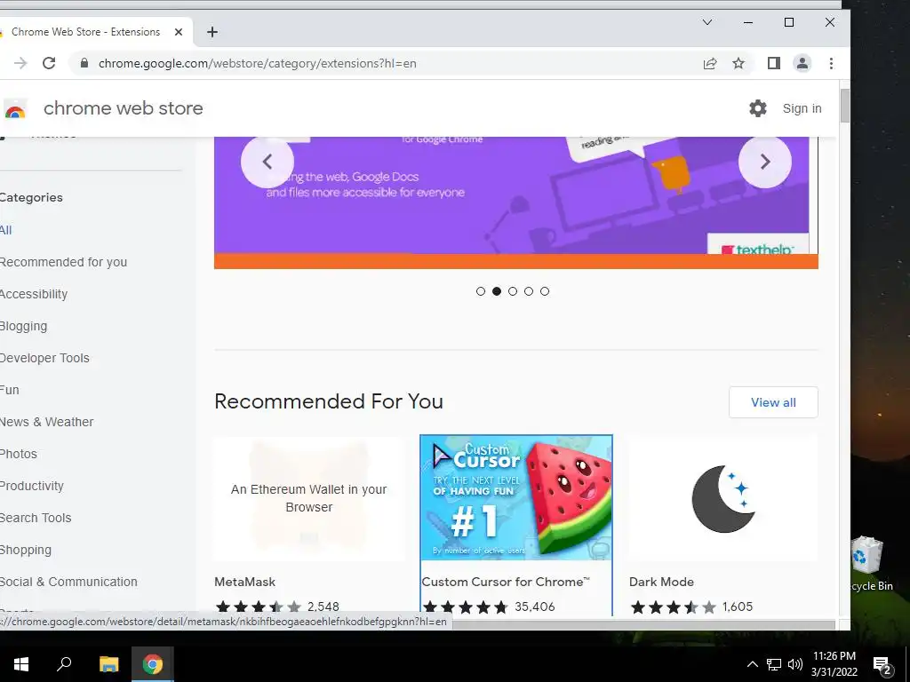The width and height of the screenshot is (910, 682).
Task: Open the notification center
Action: coord(882,665)
